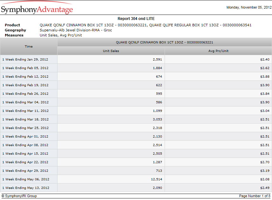Click unit sales value 1,287
The width and height of the screenshot is (272, 200).
[x=157, y=162]
